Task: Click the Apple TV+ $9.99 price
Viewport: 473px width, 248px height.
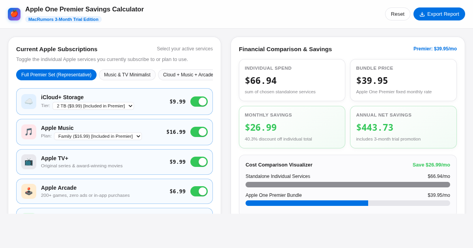Action: (x=177, y=162)
